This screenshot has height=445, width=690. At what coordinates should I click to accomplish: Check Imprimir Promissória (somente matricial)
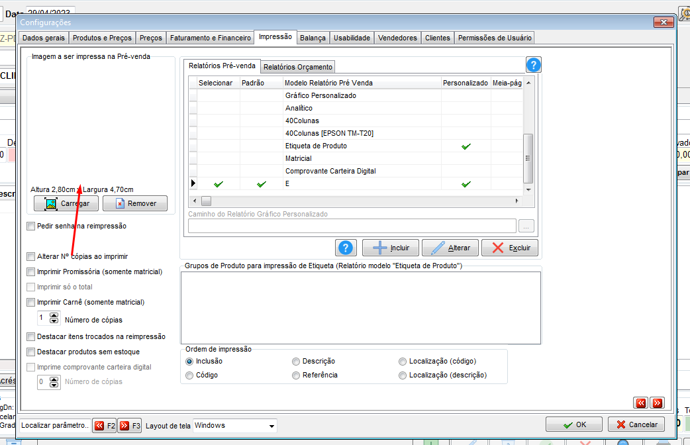(x=31, y=272)
